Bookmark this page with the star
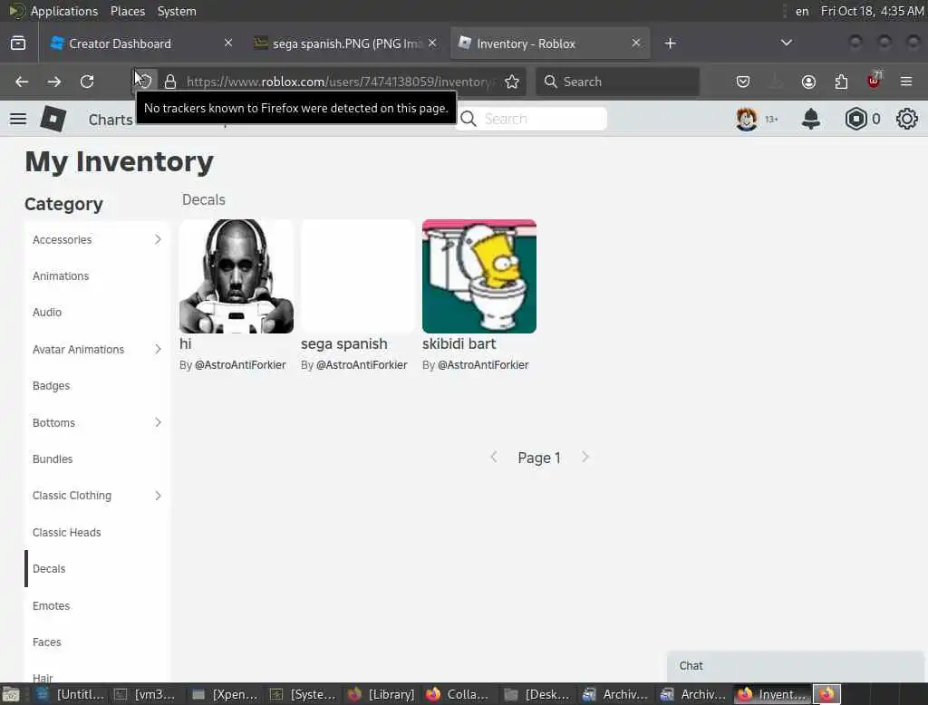The height and width of the screenshot is (705, 928). click(512, 82)
